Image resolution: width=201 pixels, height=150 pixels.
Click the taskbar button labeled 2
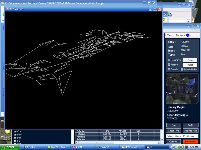[x=157, y=147]
